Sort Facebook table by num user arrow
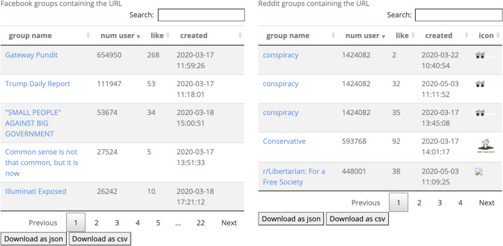 (139, 36)
